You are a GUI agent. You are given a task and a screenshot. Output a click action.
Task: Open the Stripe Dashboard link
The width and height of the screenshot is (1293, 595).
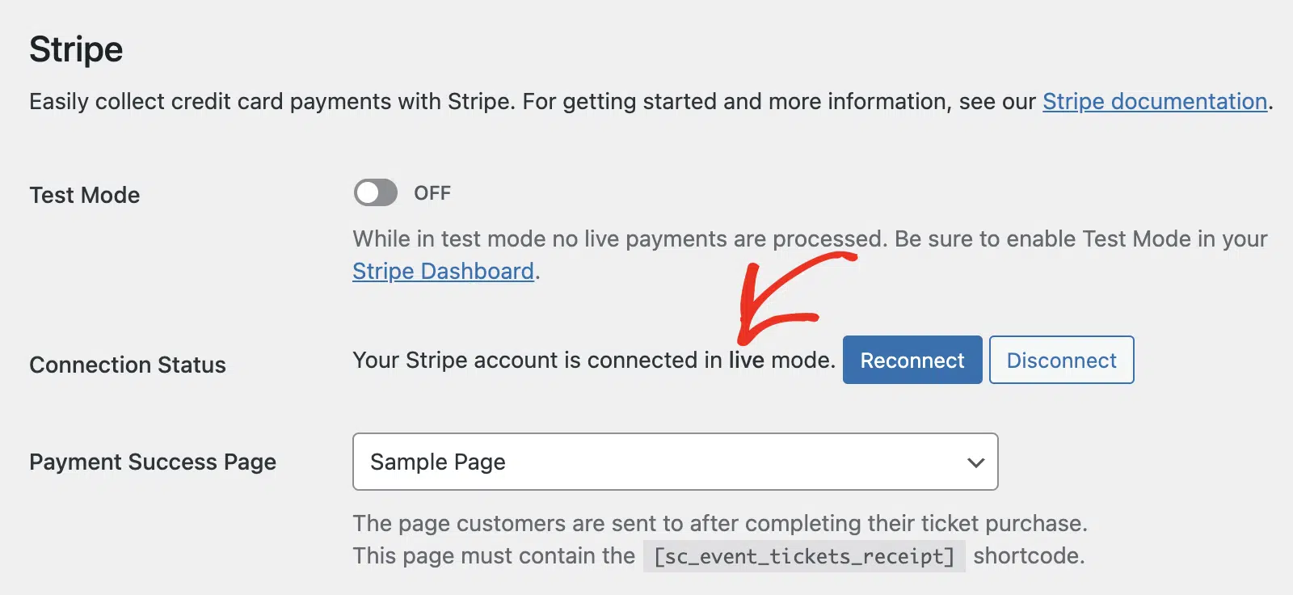point(443,272)
